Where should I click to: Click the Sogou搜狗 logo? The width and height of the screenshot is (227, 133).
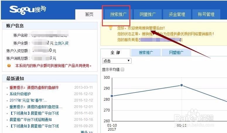click(28, 10)
